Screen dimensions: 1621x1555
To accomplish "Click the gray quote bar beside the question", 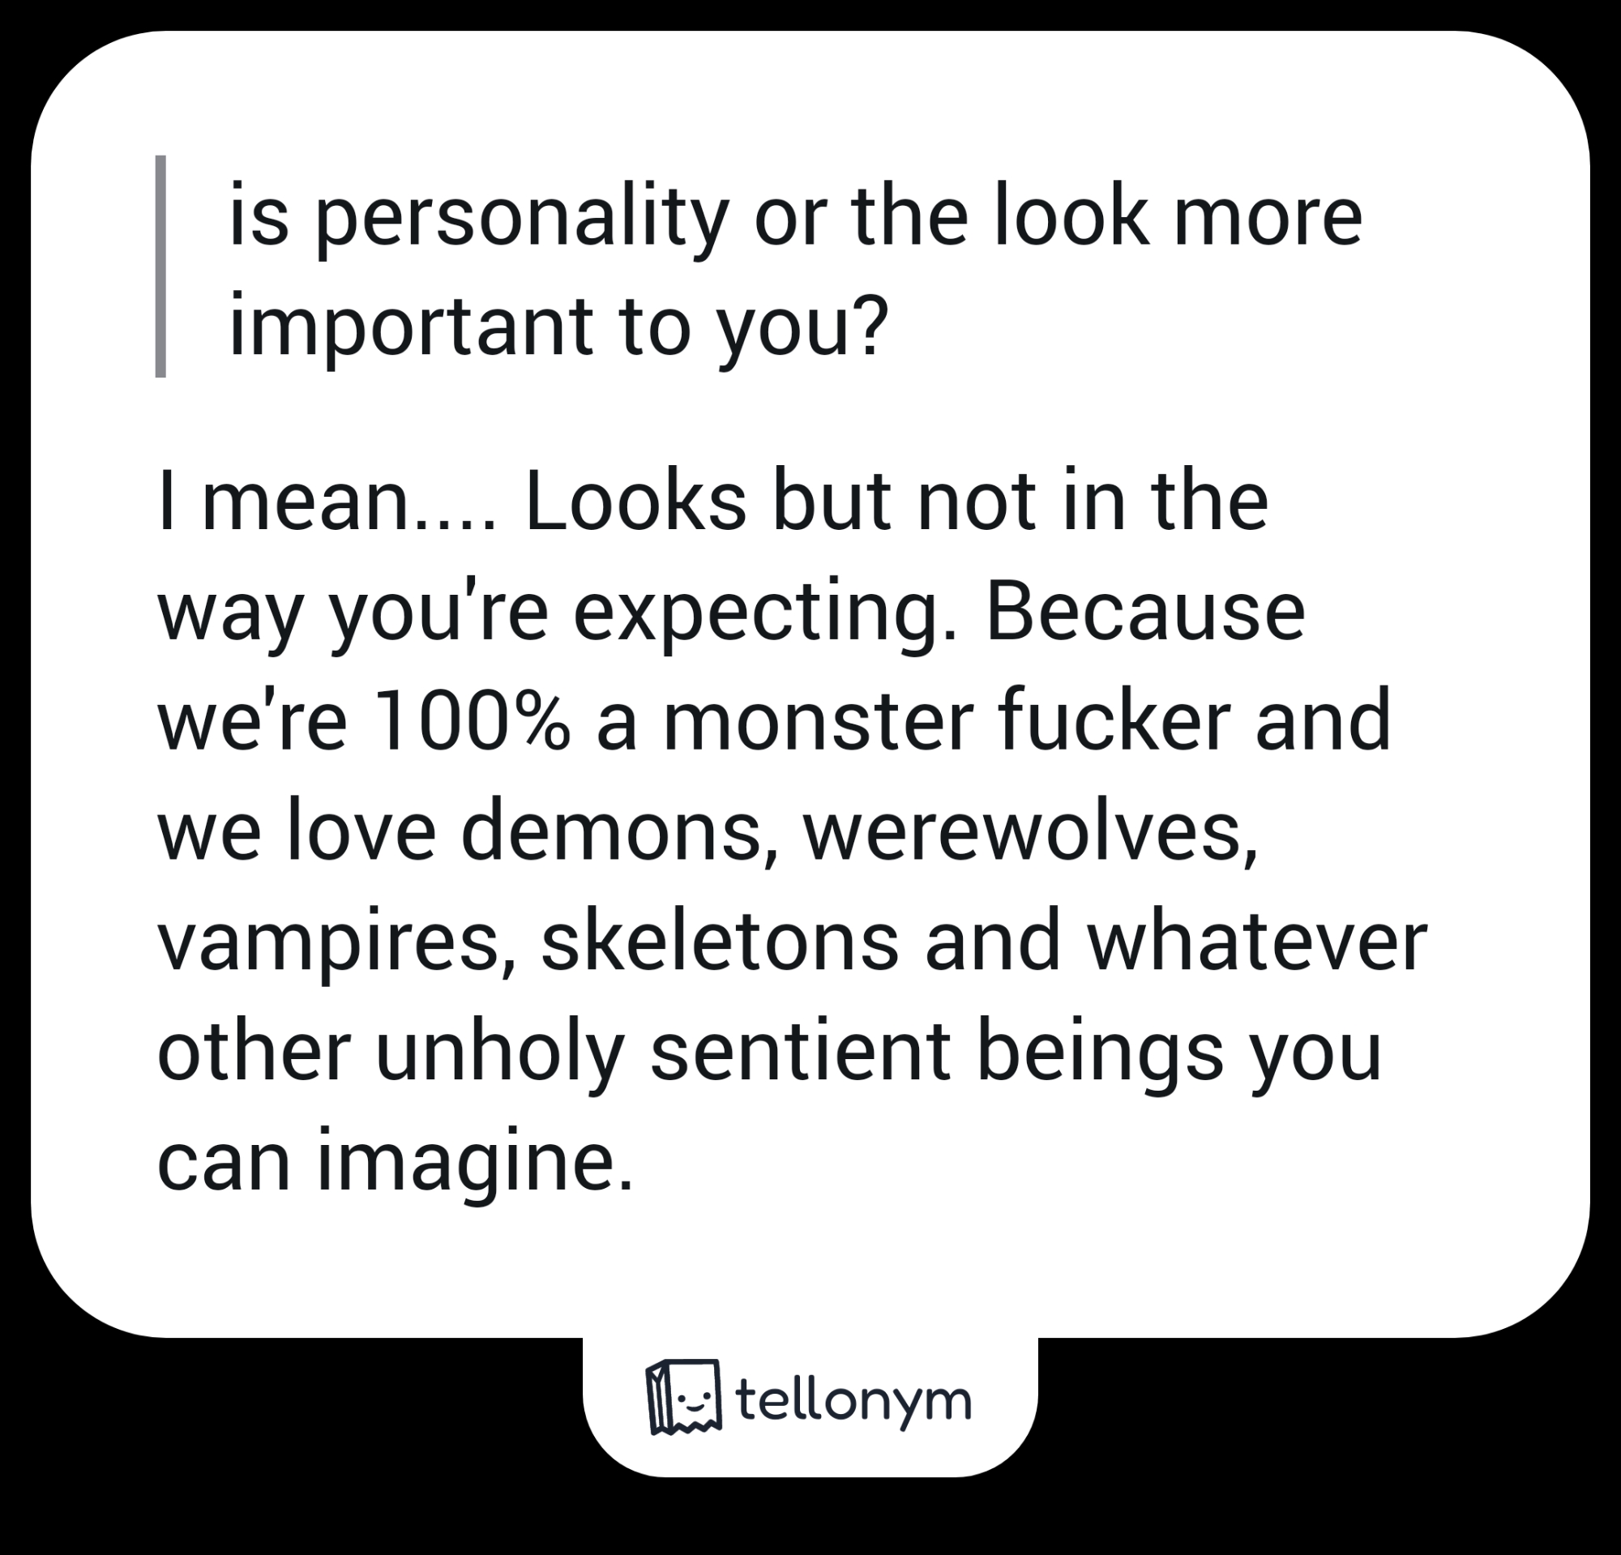I will tap(160, 267).
